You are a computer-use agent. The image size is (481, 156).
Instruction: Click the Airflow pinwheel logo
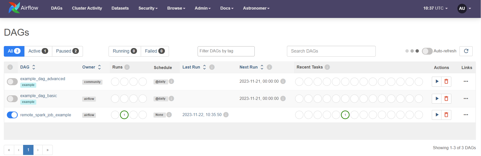[x=14, y=8]
